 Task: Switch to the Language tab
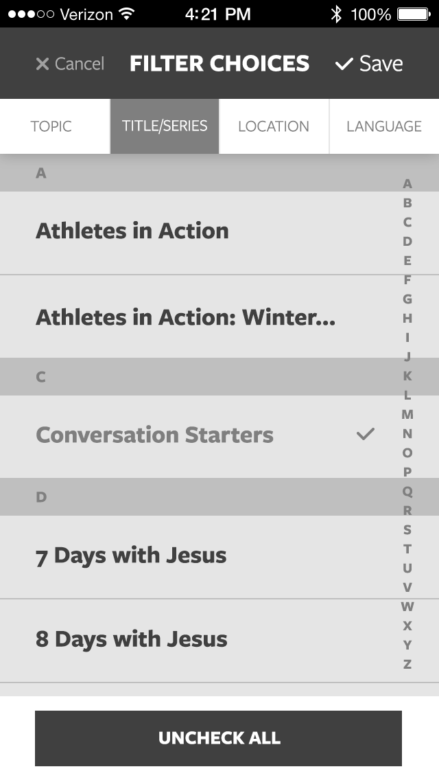pyautogui.click(x=384, y=126)
